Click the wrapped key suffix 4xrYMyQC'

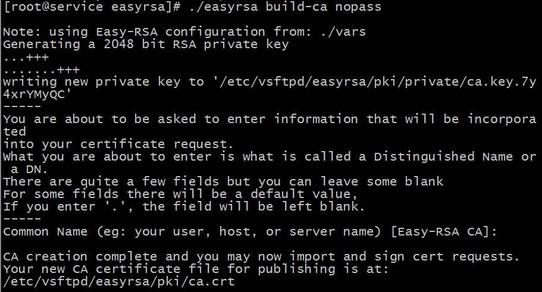point(37,94)
